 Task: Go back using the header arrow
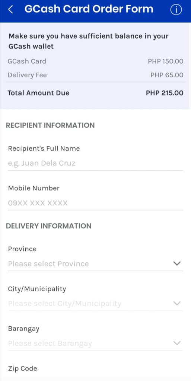[x=10, y=10]
